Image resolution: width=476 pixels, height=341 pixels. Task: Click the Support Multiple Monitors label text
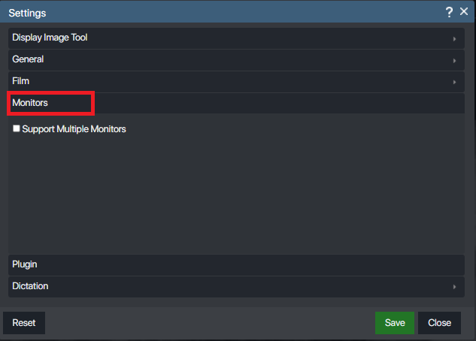click(x=74, y=129)
